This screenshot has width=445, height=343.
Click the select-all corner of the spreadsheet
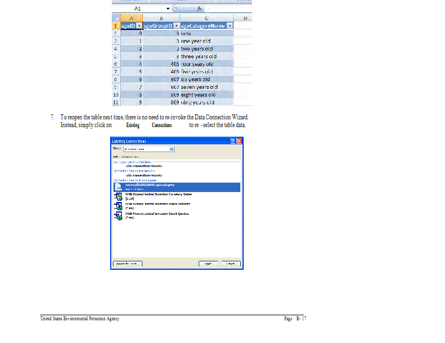click(116, 18)
